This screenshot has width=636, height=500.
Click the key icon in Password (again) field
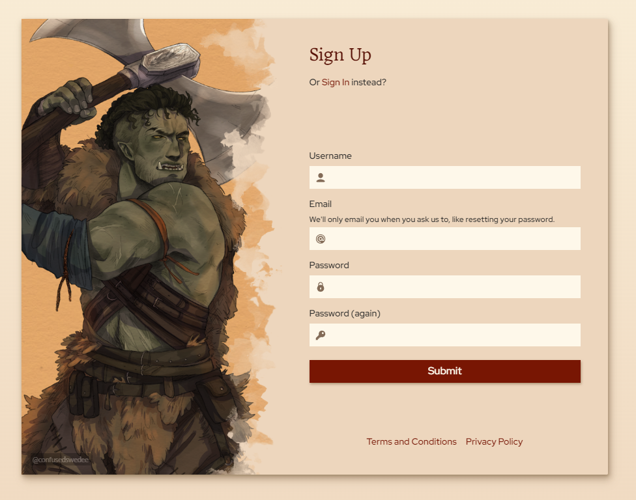pos(321,335)
